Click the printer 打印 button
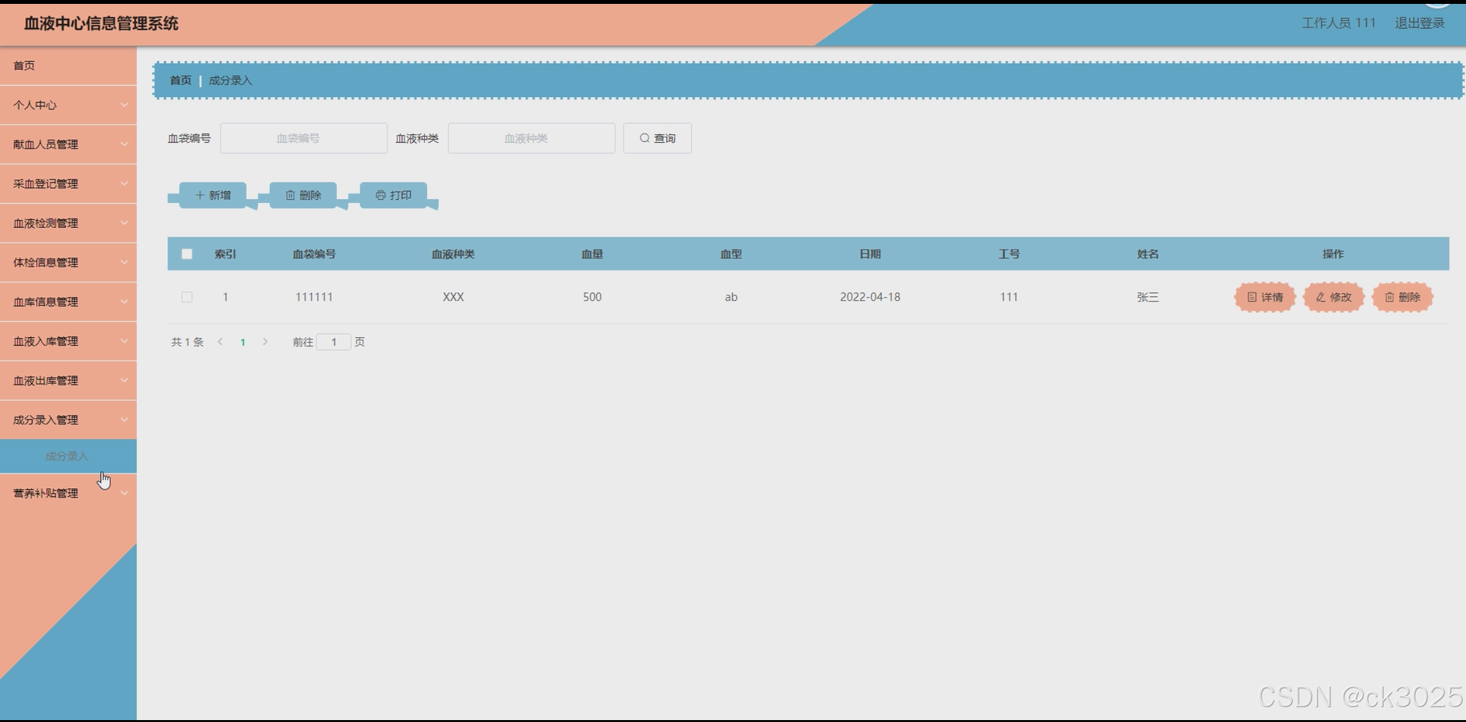The height and width of the screenshot is (722, 1466). [393, 195]
